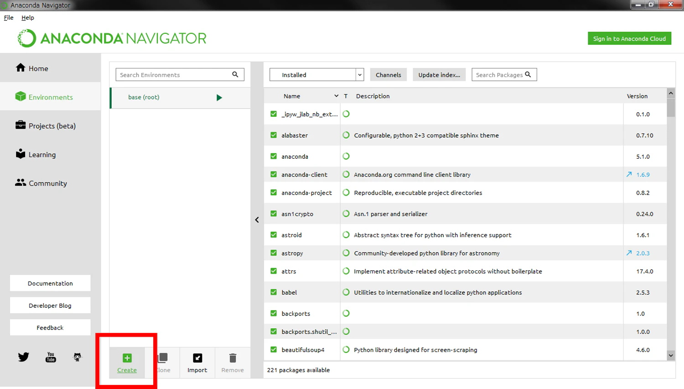The width and height of the screenshot is (684, 389).
Task: Open the Documentation button
Action: (50, 283)
